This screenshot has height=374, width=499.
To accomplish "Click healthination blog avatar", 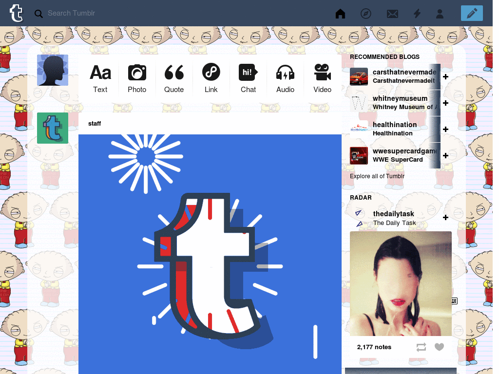I will [x=359, y=129].
